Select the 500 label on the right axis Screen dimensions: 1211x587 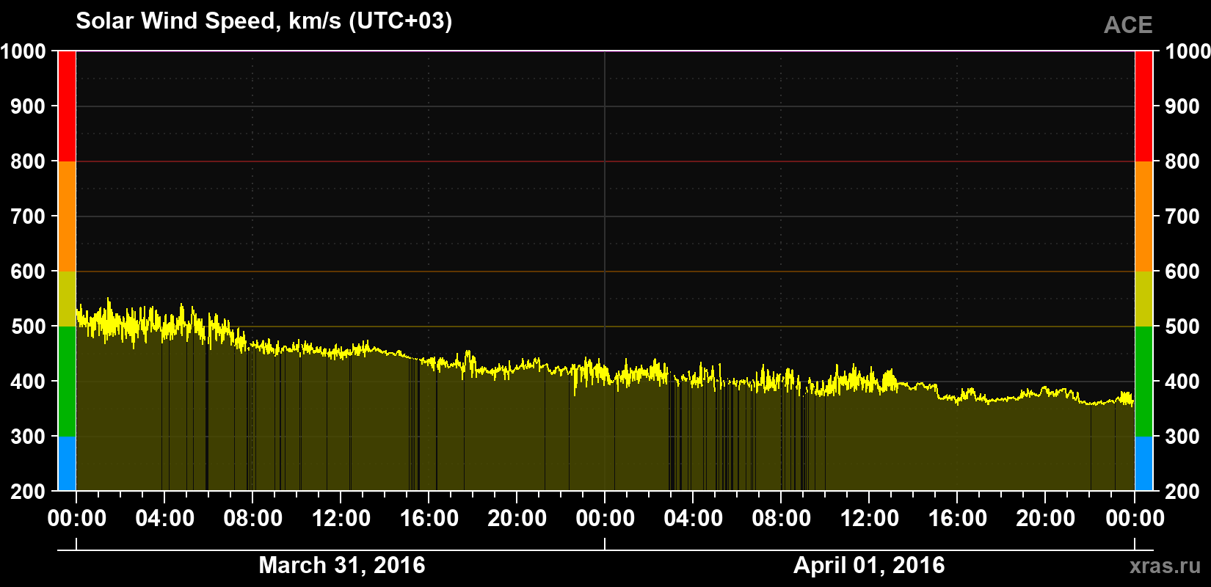point(1182,327)
